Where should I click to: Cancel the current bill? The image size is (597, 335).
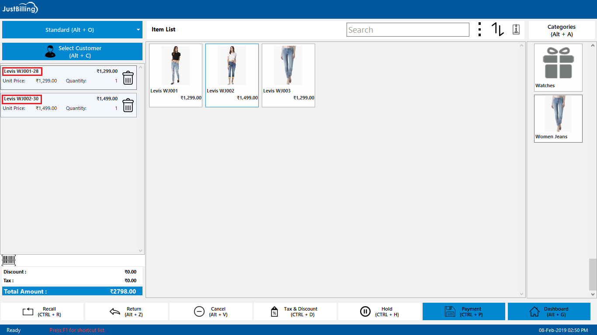coord(211,311)
